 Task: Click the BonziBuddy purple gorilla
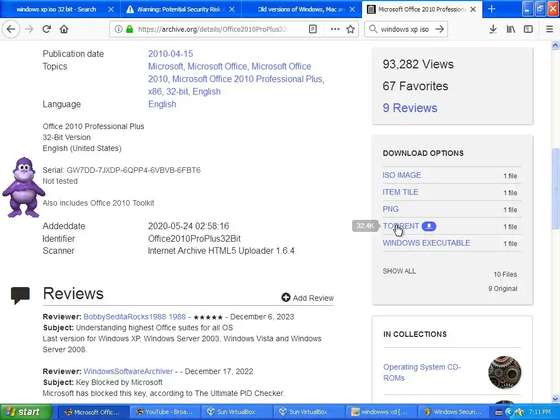(24, 187)
